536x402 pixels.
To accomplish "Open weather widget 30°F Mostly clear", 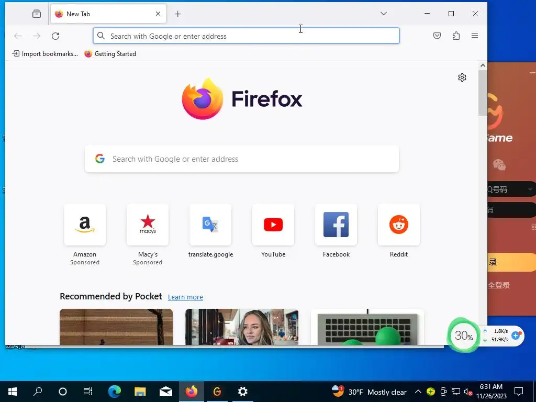I will click(369, 392).
